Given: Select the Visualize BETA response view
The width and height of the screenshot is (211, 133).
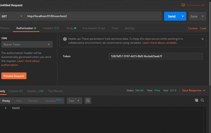Looking at the screenshot, I should click(x=53, y=101).
